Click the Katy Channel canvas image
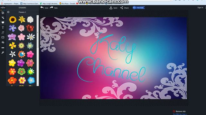Image resolution: width=206 pixels, height=115 pixels. pyautogui.click(x=113, y=58)
